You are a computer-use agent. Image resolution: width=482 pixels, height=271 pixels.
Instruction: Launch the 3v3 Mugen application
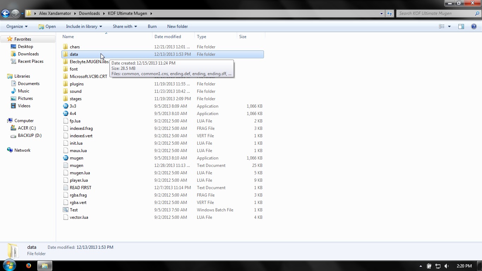tap(73, 106)
